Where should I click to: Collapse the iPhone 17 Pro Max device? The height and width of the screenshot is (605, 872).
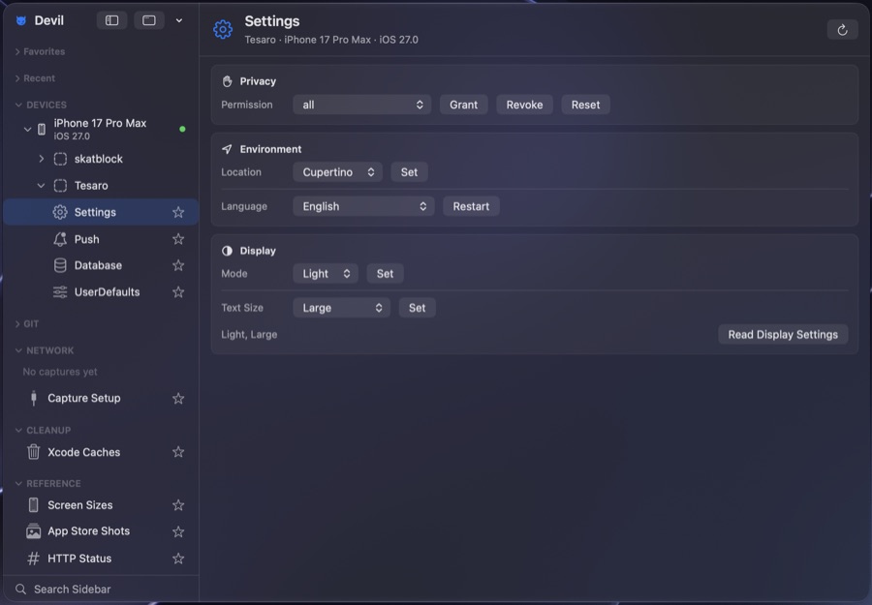point(27,130)
